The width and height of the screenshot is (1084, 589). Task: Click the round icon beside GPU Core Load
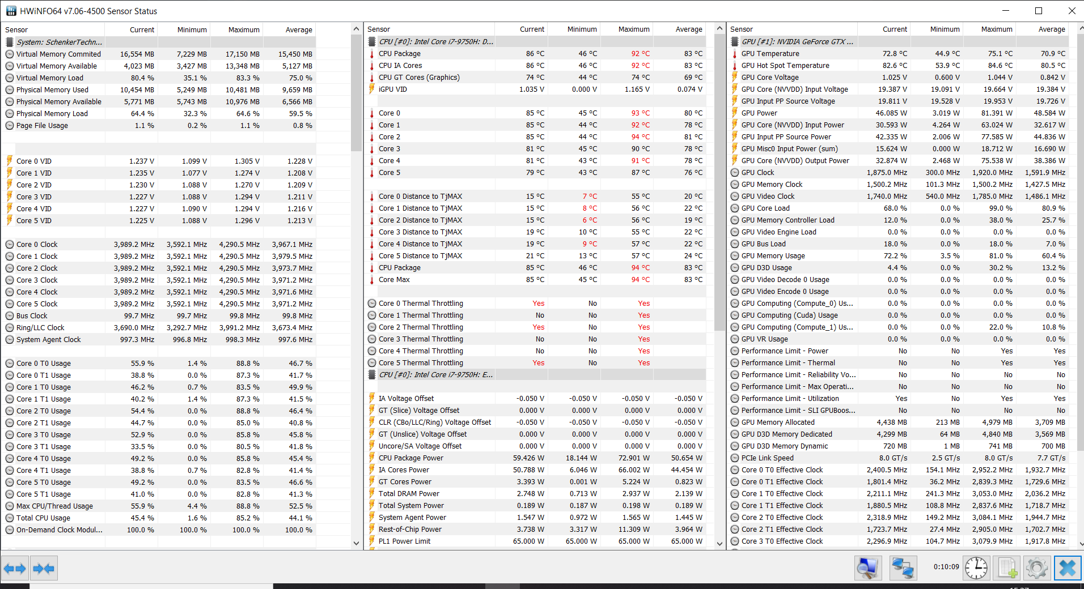point(735,208)
